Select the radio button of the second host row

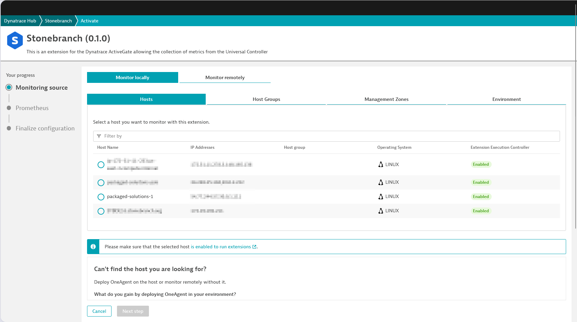101,183
